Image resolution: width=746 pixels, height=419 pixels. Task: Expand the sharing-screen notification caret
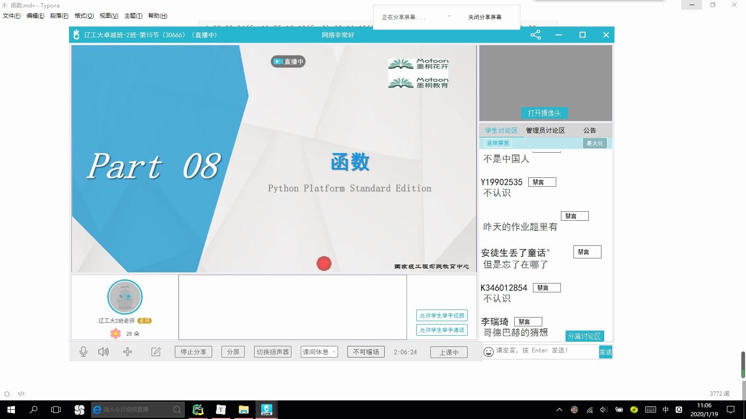pyautogui.click(x=449, y=16)
